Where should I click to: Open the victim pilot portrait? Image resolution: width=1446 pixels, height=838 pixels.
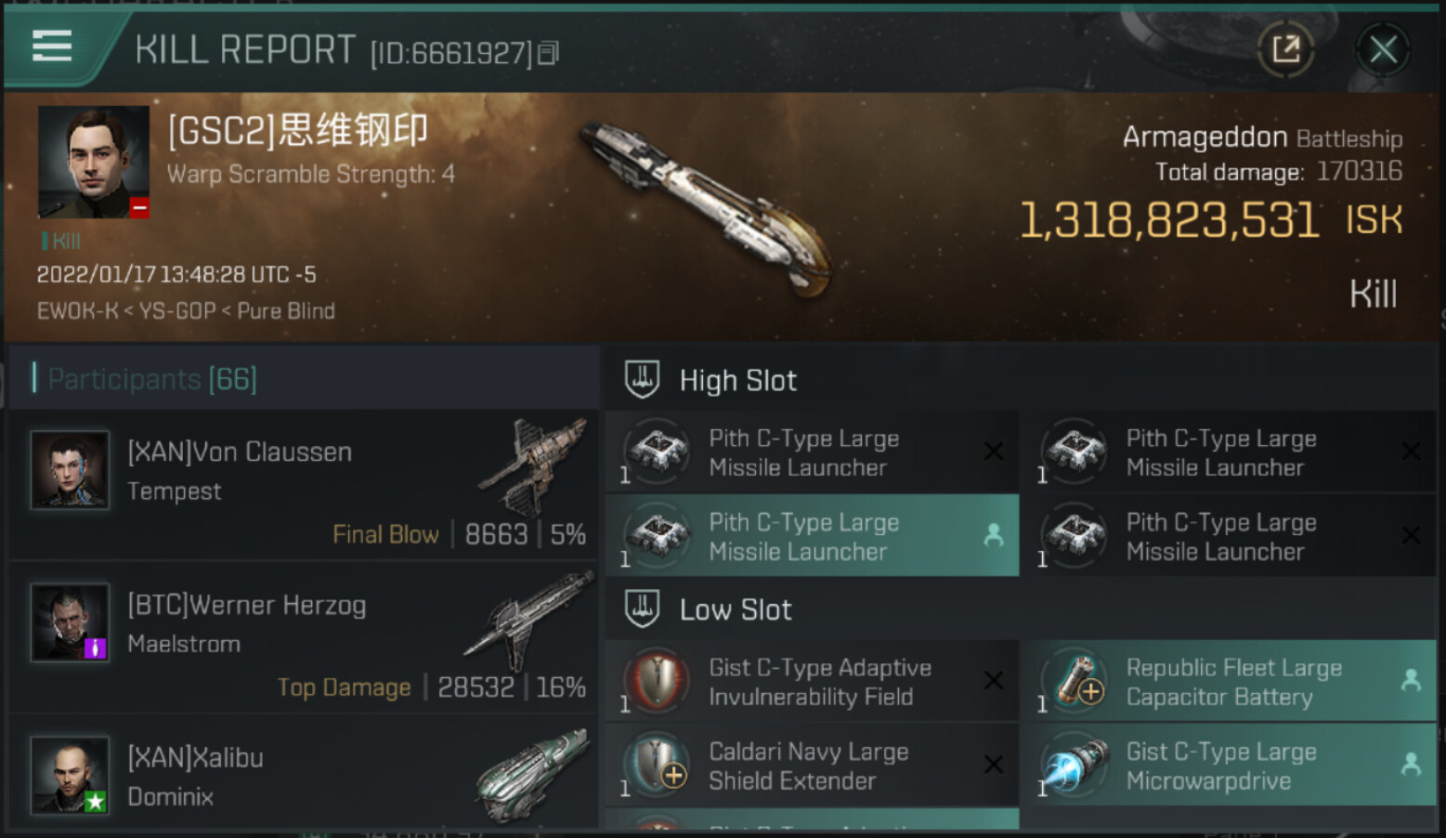(93, 162)
